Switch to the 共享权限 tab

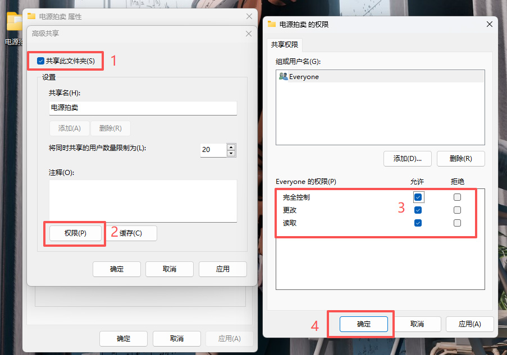285,44
